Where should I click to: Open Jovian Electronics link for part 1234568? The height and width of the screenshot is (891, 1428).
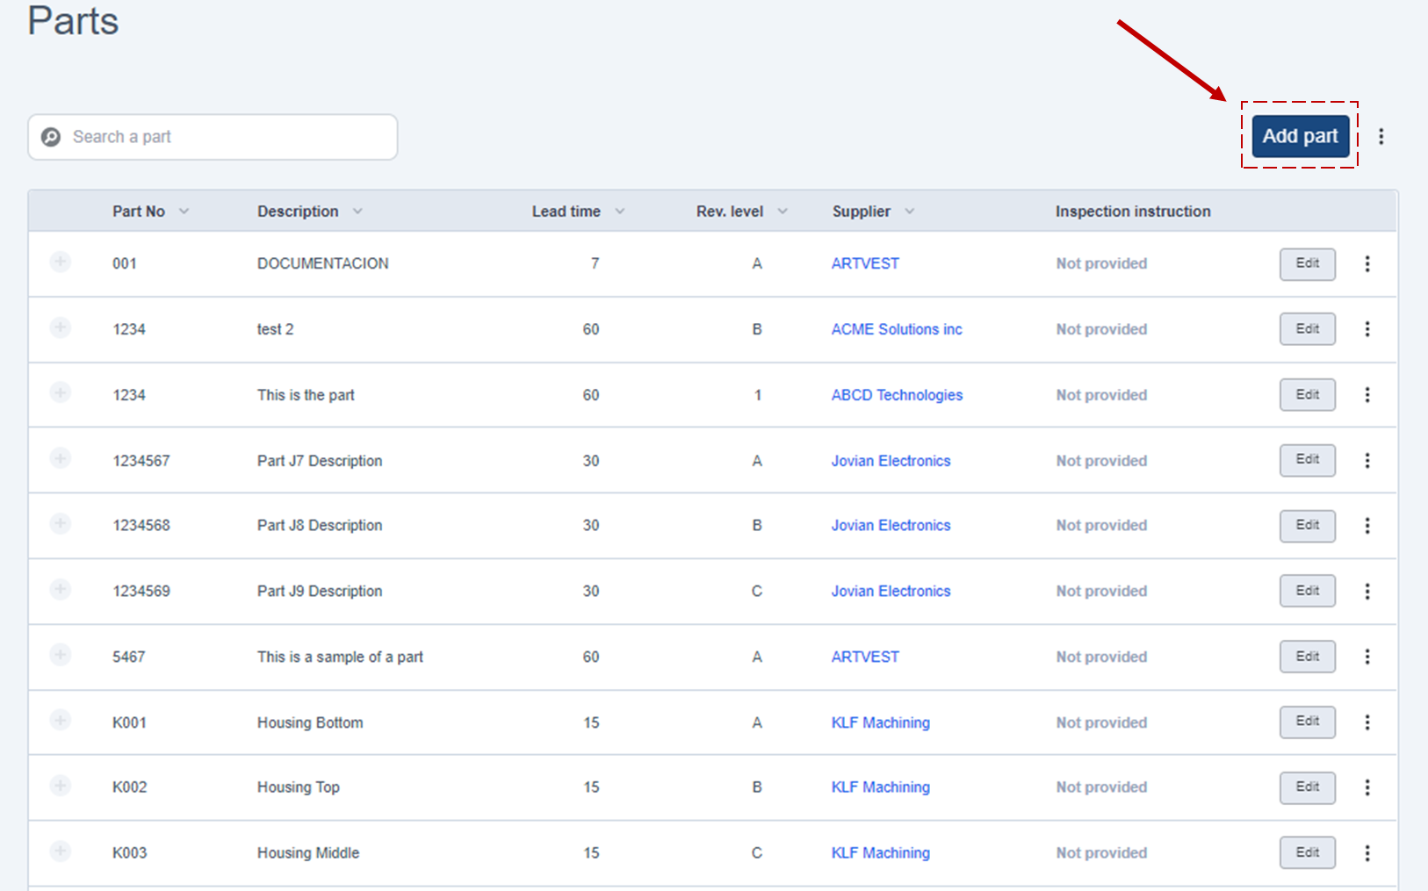click(x=891, y=525)
